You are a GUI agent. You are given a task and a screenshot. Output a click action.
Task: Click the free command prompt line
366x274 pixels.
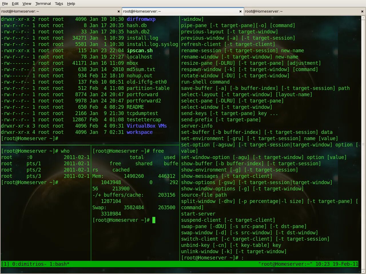128,151
